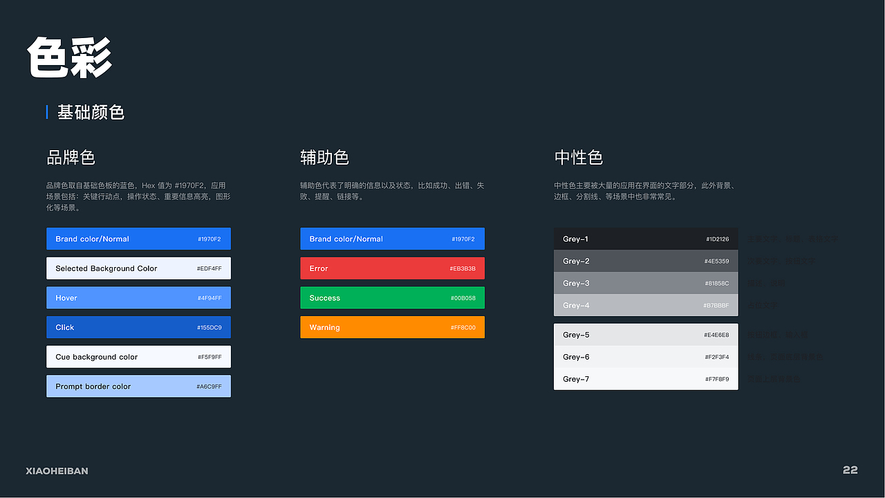Click the 中性色 column heading
This screenshot has height=498, width=885.
(579, 158)
